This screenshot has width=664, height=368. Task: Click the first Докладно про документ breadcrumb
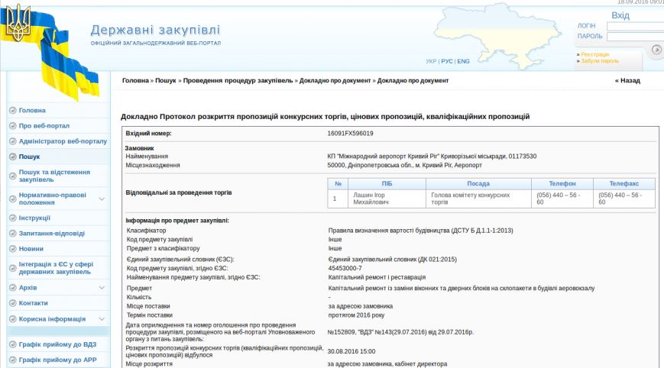click(335, 80)
